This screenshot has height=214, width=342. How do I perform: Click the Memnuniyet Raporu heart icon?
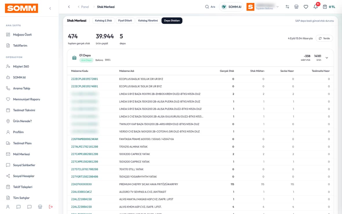coord(8,99)
